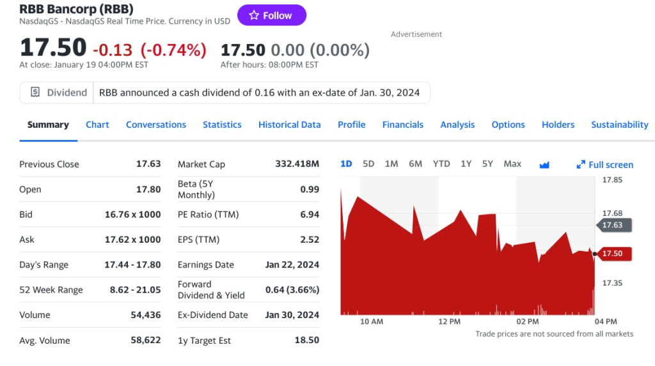Image resolution: width=655 pixels, height=366 pixels.
Task: Click the Previous Close value 17.63
Action: 148,164
